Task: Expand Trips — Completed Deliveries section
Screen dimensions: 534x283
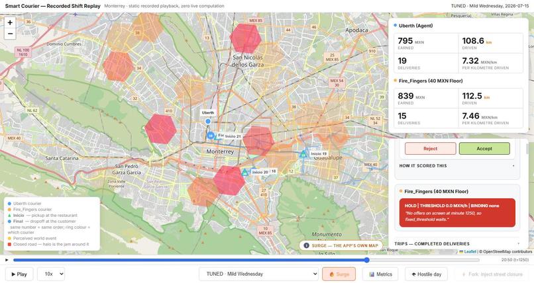Action: tap(456, 243)
